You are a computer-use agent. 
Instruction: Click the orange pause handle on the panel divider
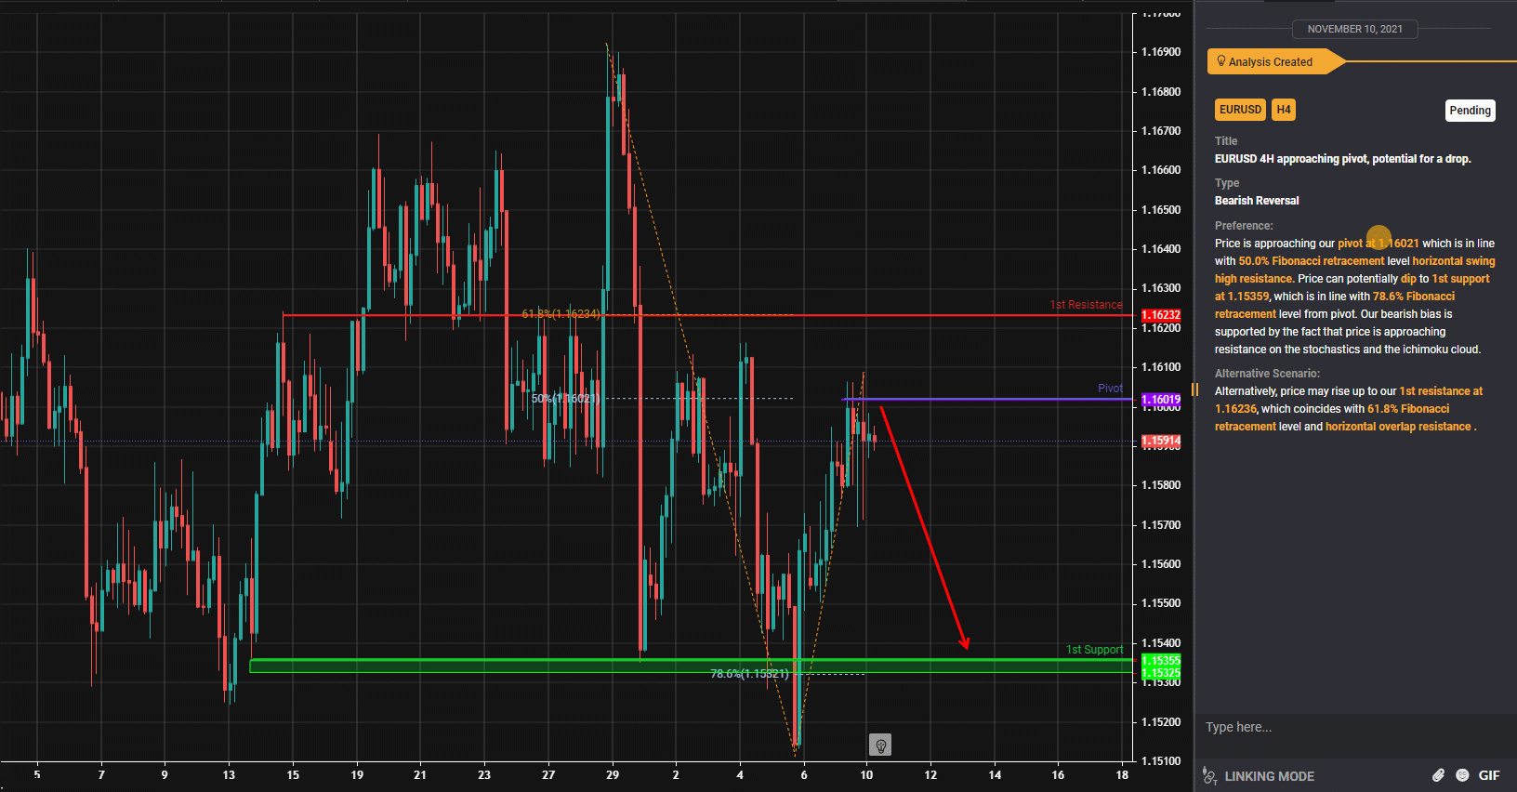1195,389
